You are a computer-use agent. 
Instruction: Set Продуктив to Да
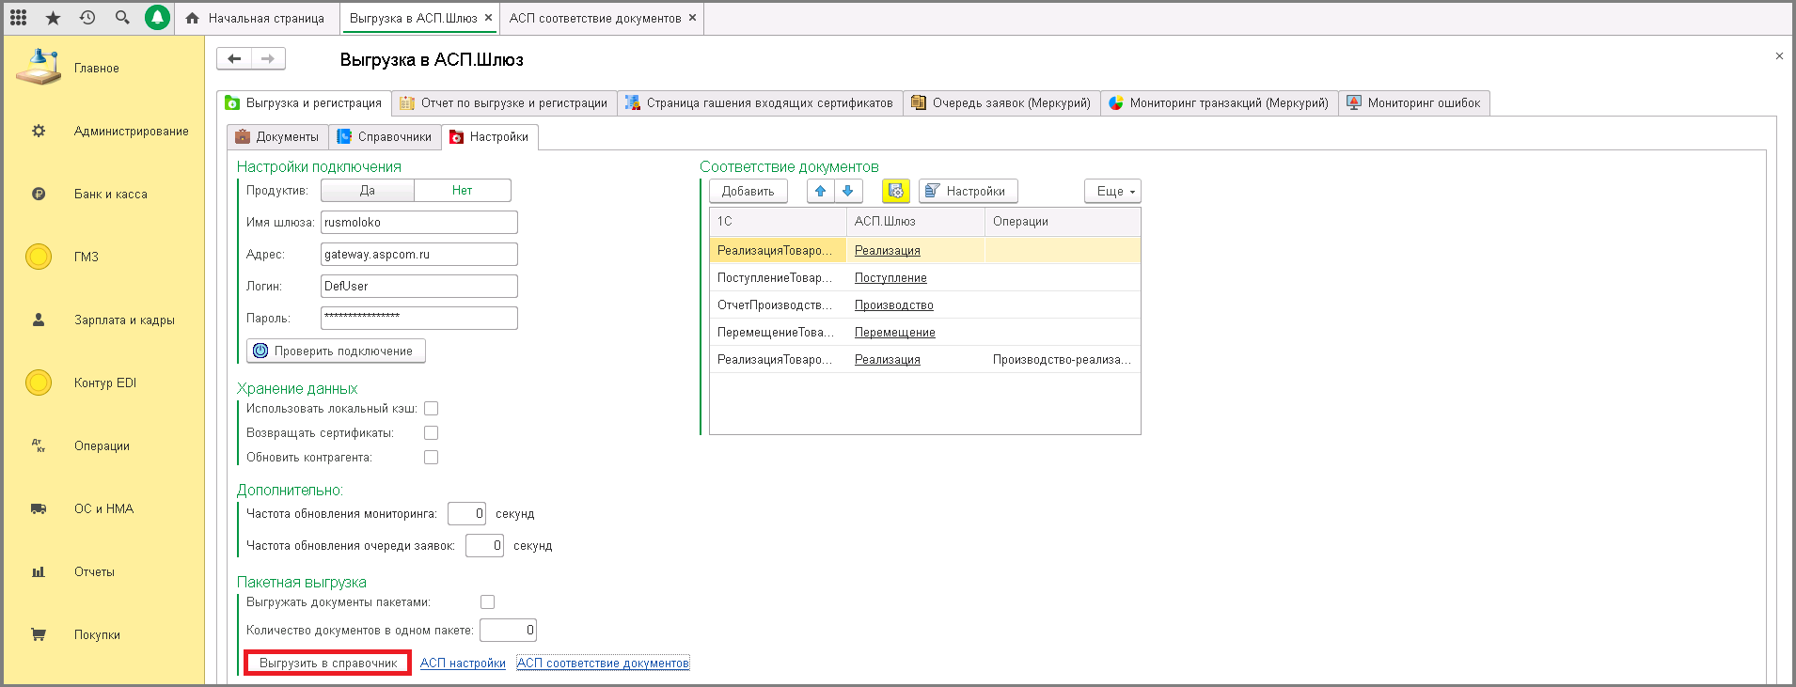click(368, 191)
